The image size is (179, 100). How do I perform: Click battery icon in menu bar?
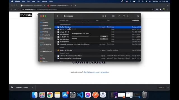[135, 1]
